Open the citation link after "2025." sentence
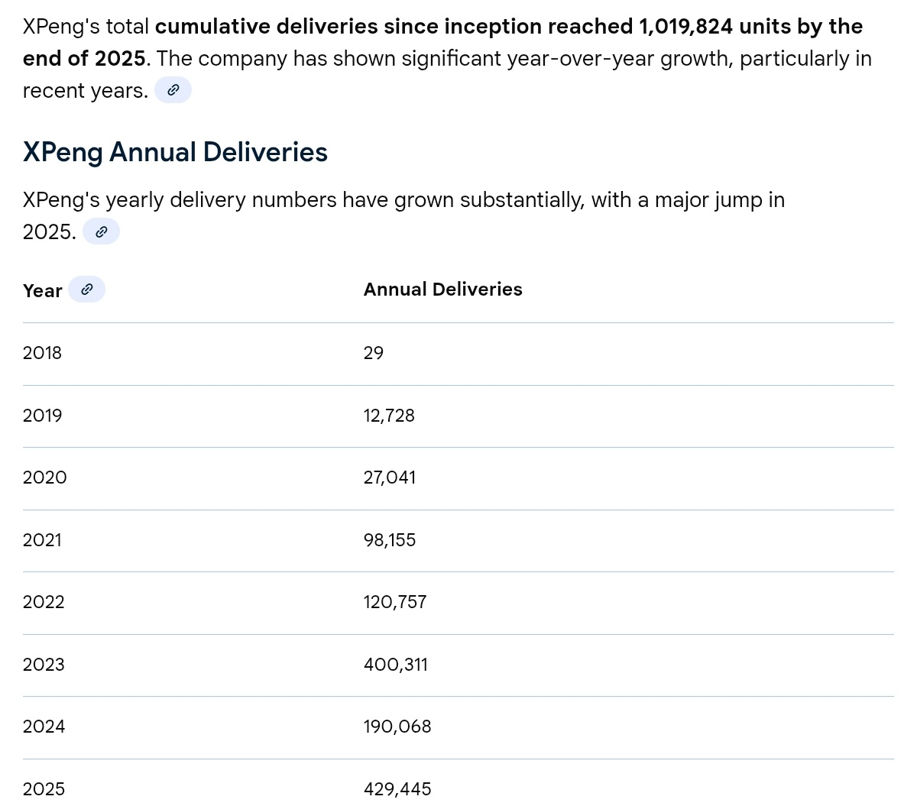This screenshot has width=917, height=806. coord(101,231)
